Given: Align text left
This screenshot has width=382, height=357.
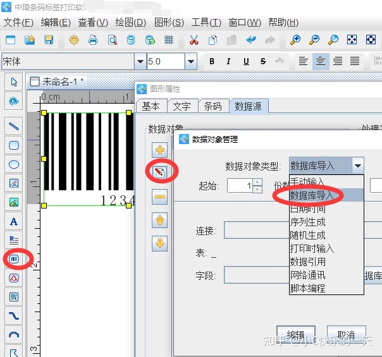Looking at the screenshot, I should point(303,61).
